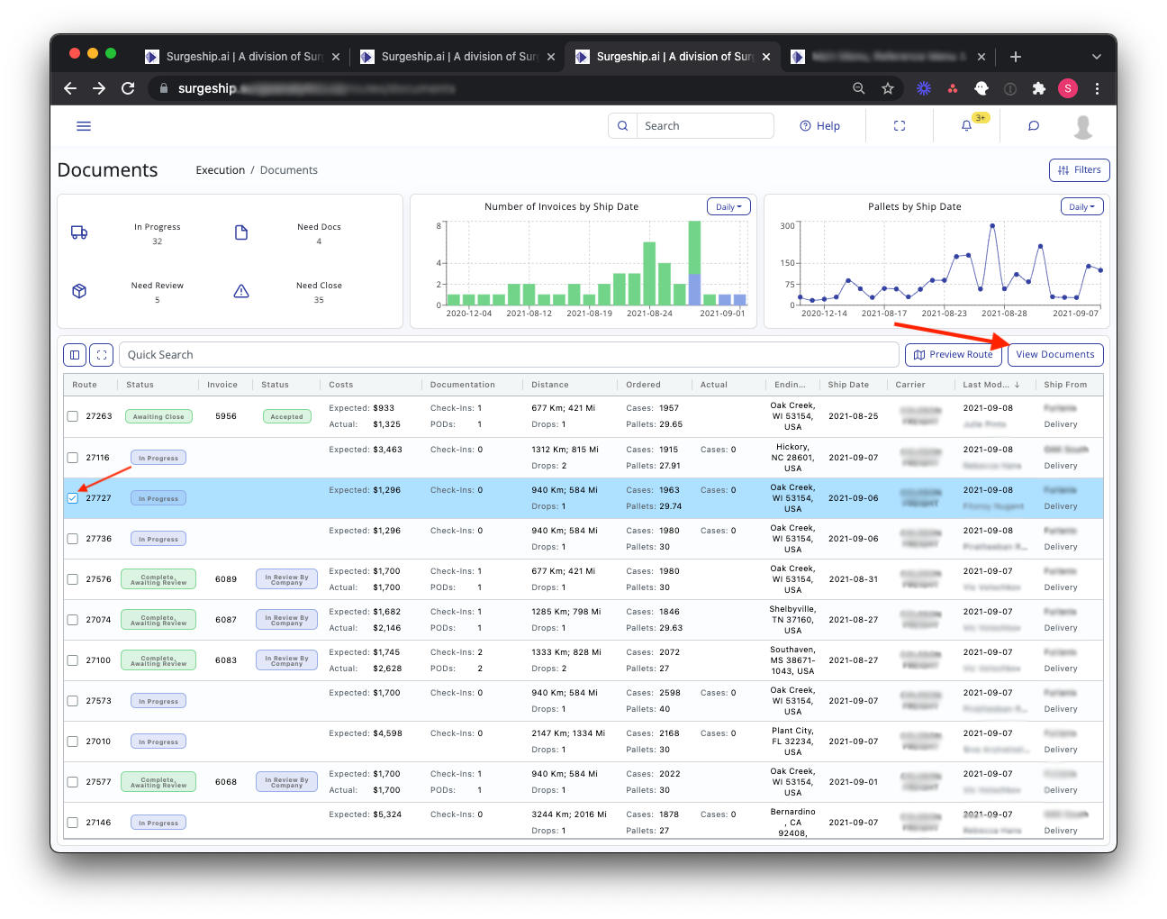The height and width of the screenshot is (919, 1167).
Task: Click invoice number 6068
Action: 226,782
